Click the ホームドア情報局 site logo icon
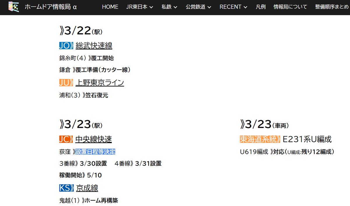The width and height of the screenshot is (350, 206). [x=13, y=7]
